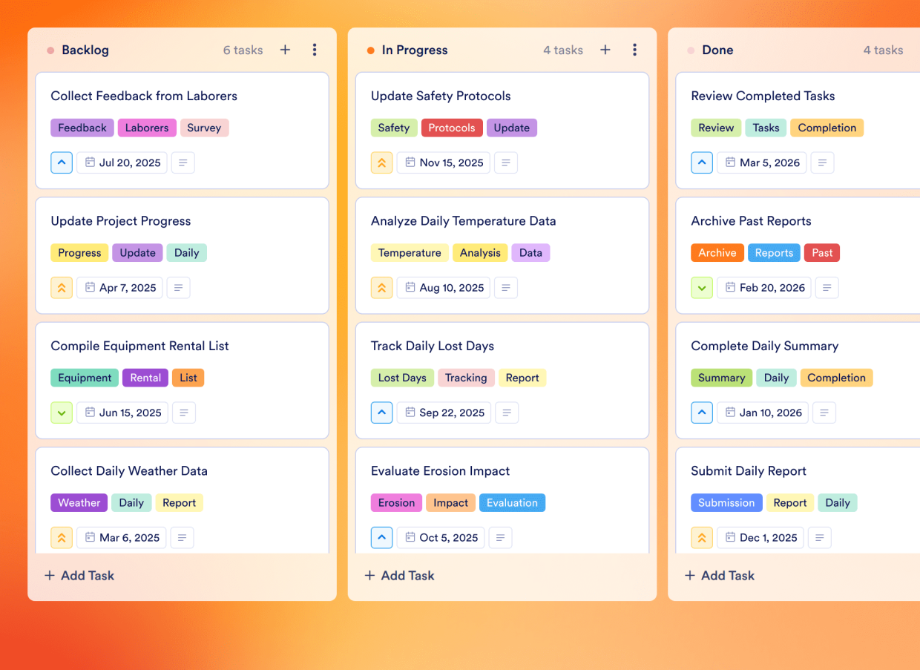Open the three-dot menu on the Backlog column
Image resolution: width=920 pixels, height=670 pixels.
click(315, 50)
